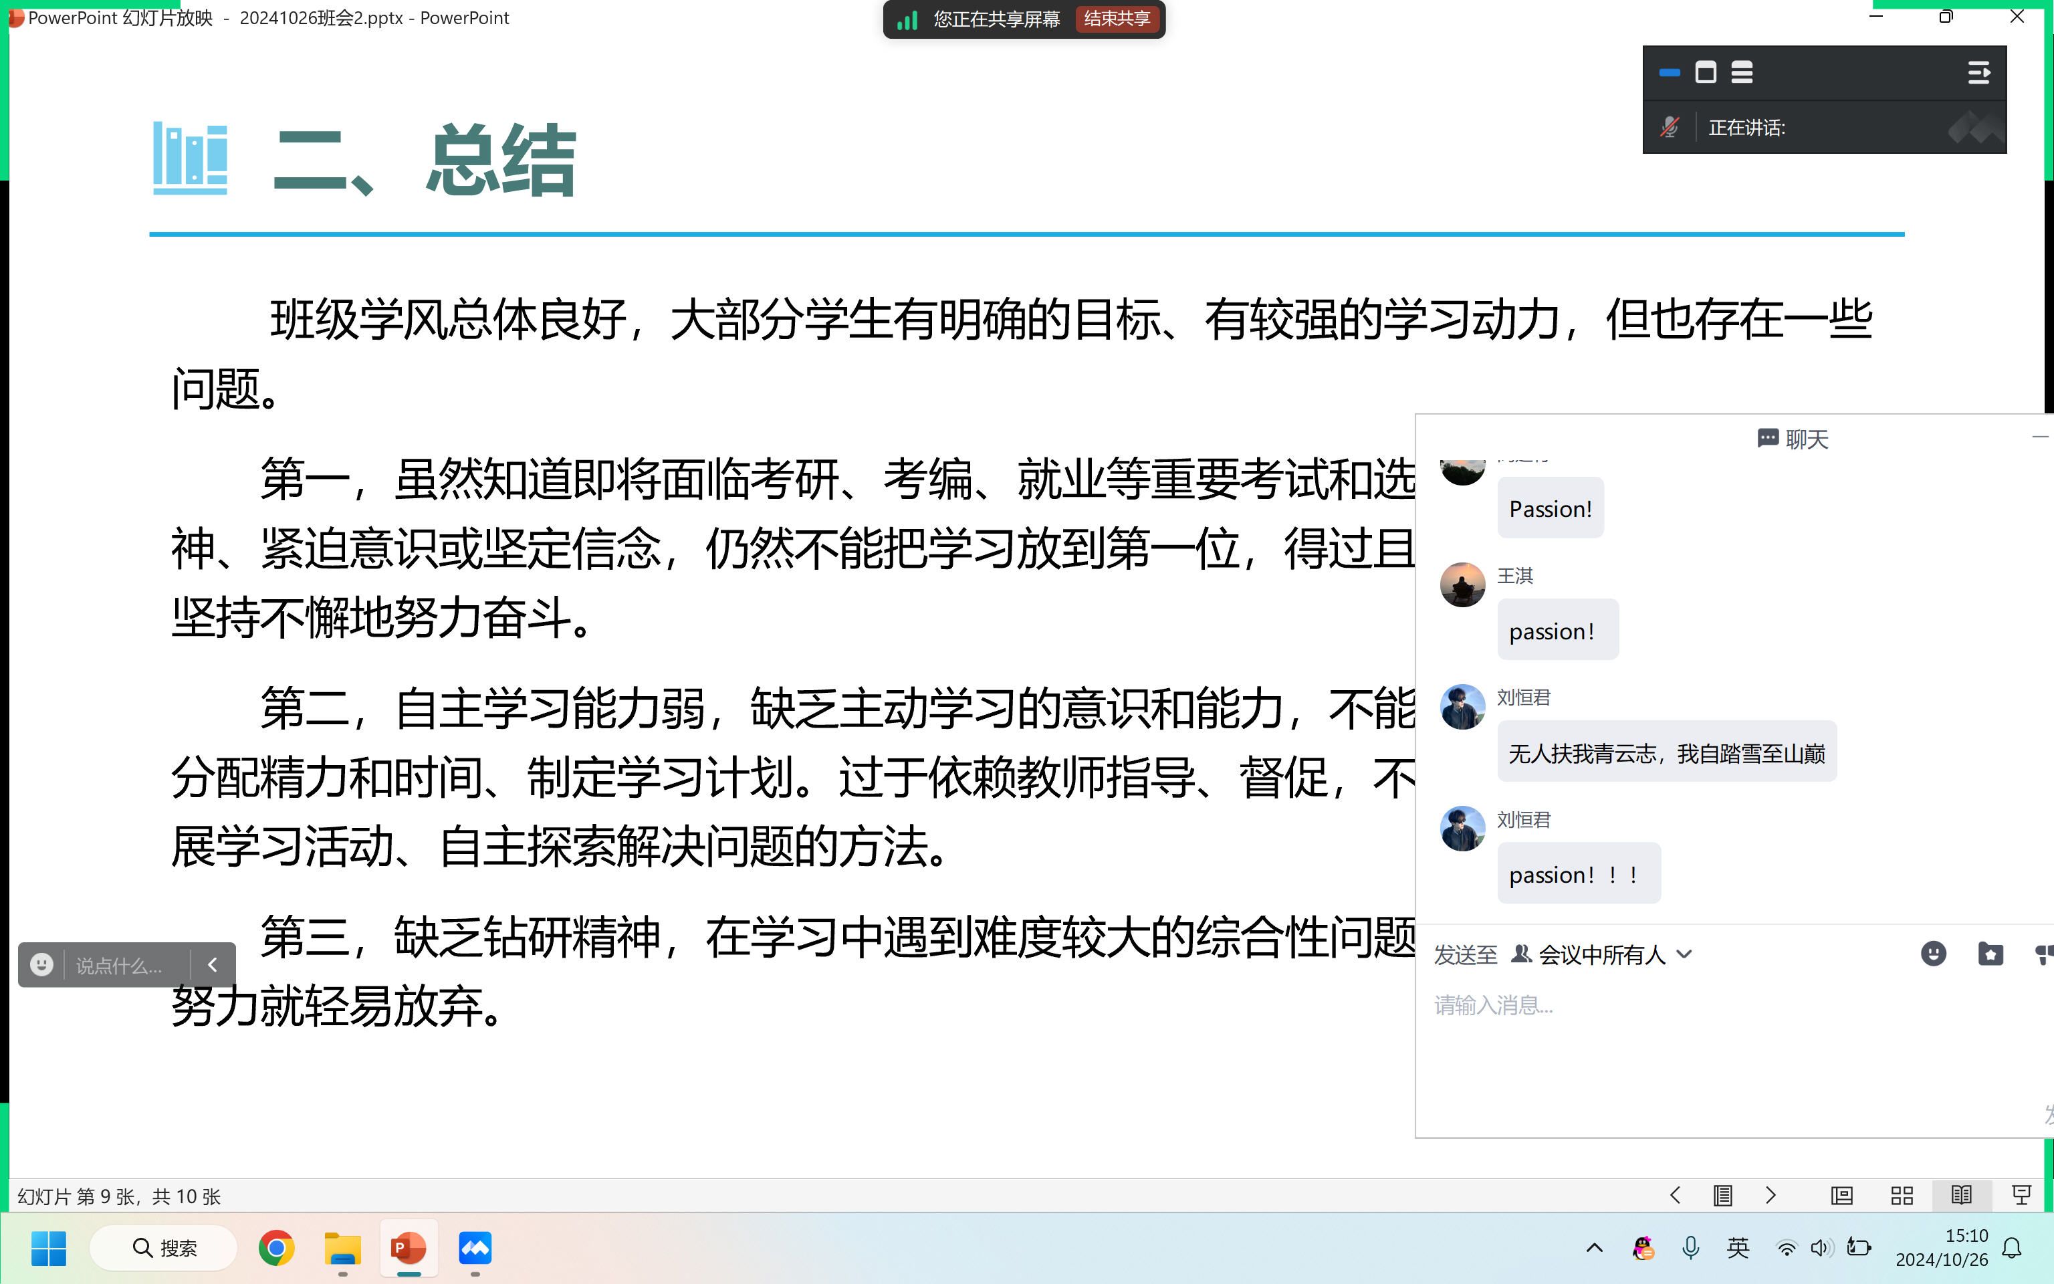Go to next slide using status bar arrow
This screenshot has height=1284, width=2054.
click(x=1771, y=1196)
